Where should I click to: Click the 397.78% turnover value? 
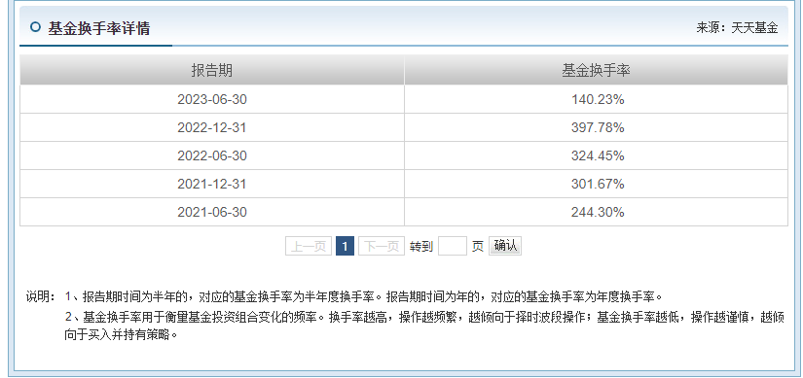tap(598, 127)
